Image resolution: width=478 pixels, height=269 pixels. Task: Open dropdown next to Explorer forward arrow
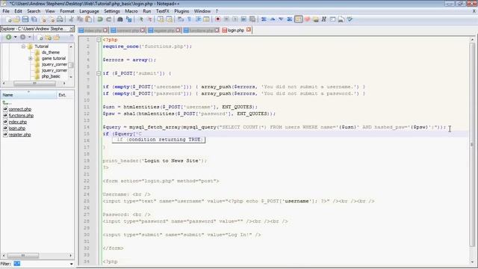click(x=30, y=37)
